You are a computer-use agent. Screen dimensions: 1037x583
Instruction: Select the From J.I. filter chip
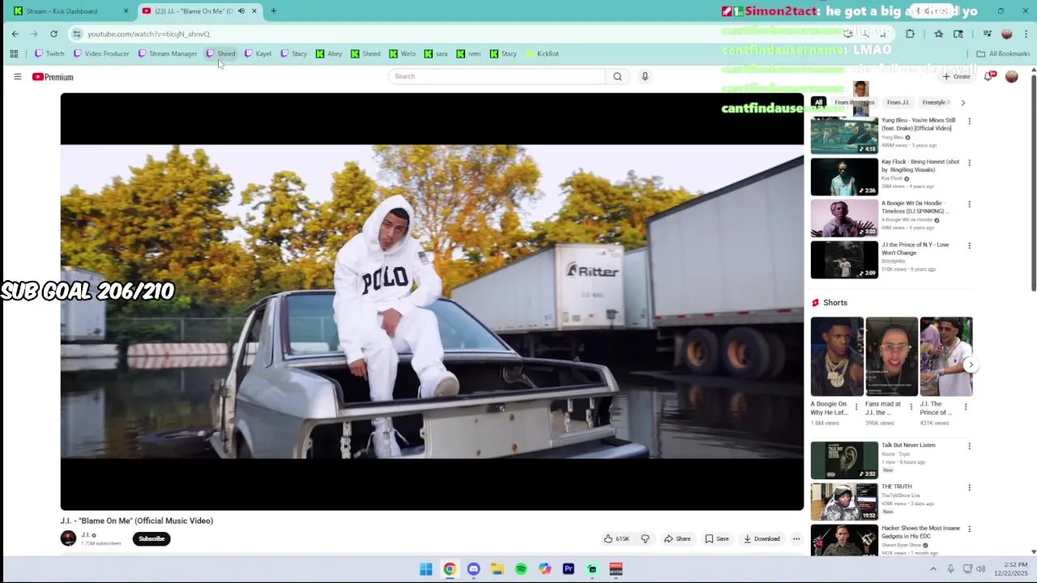click(x=898, y=103)
